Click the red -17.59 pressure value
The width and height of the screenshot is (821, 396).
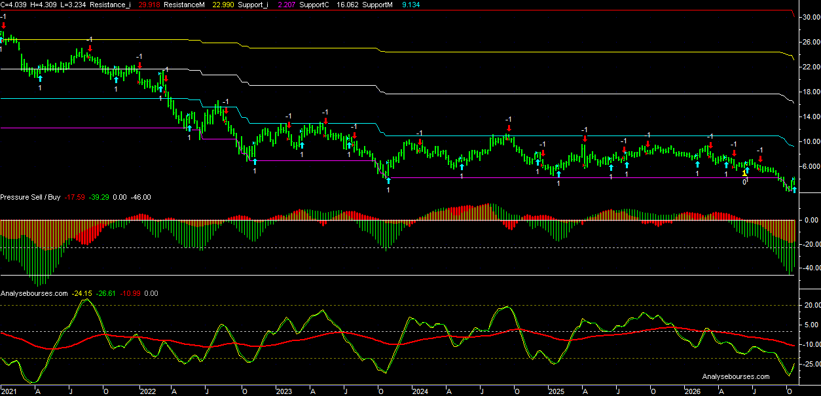point(75,197)
